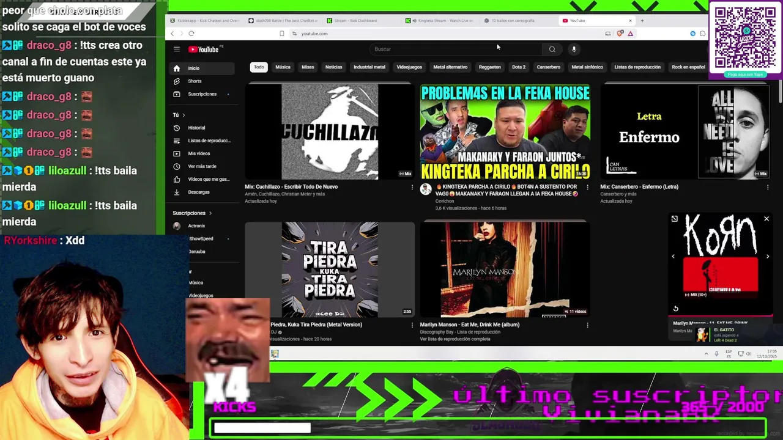Switch to Stream - Kick Dashboard tab
Image resolution: width=783 pixels, height=440 pixels.
361,21
